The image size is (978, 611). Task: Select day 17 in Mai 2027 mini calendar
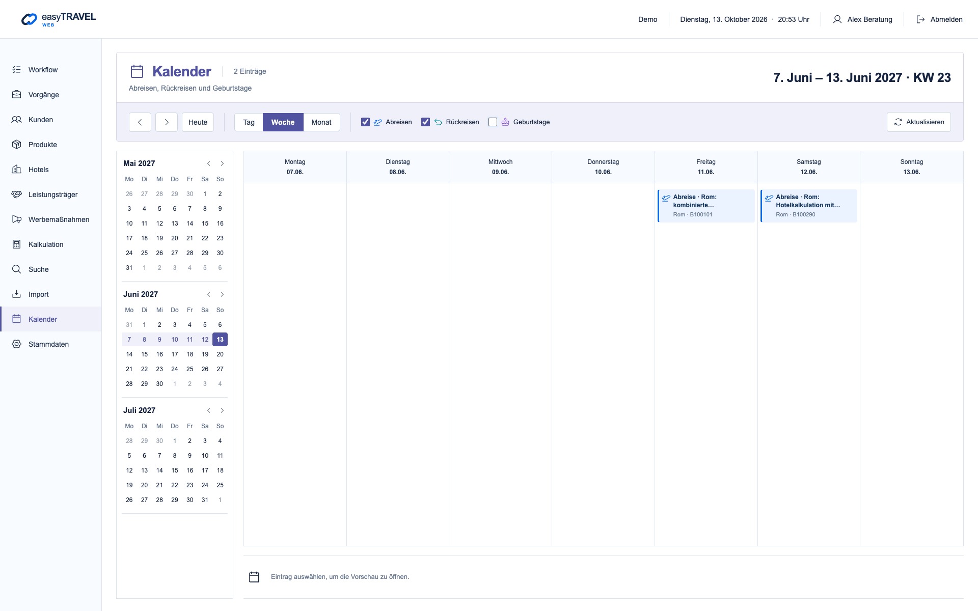pos(129,238)
